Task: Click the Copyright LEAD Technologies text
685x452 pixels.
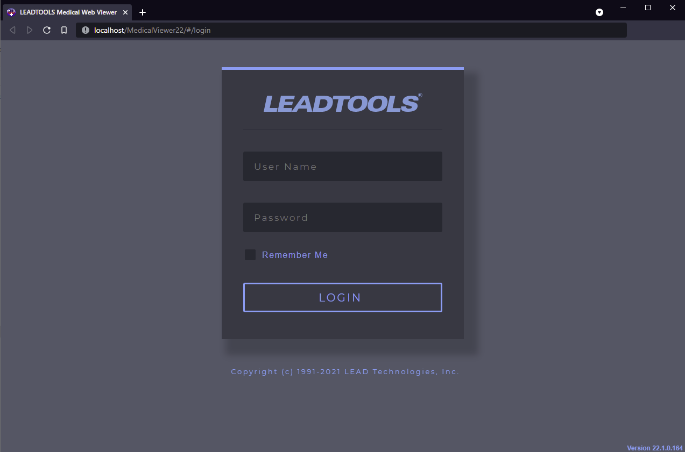Action: tap(345, 371)
